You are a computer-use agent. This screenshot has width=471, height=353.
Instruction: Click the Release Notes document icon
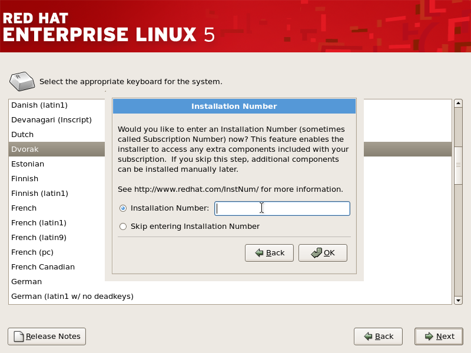pos(19,337)
